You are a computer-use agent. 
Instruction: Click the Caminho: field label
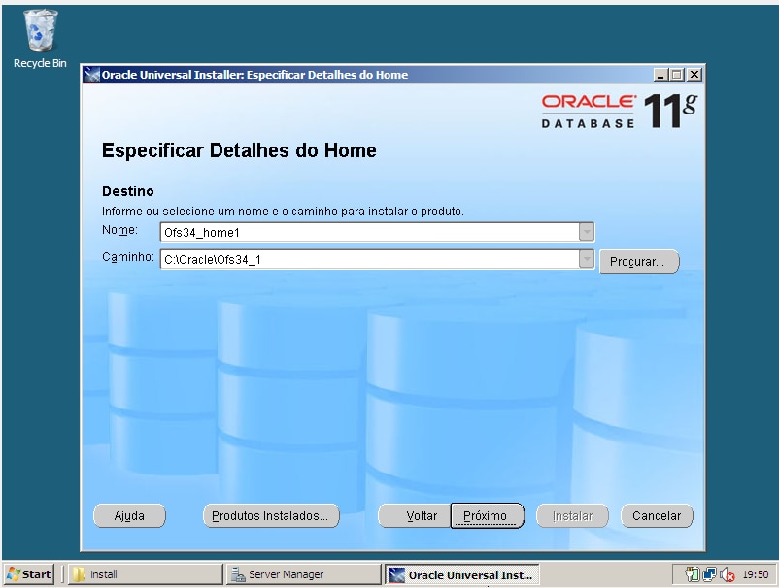(x=127, y=257)
